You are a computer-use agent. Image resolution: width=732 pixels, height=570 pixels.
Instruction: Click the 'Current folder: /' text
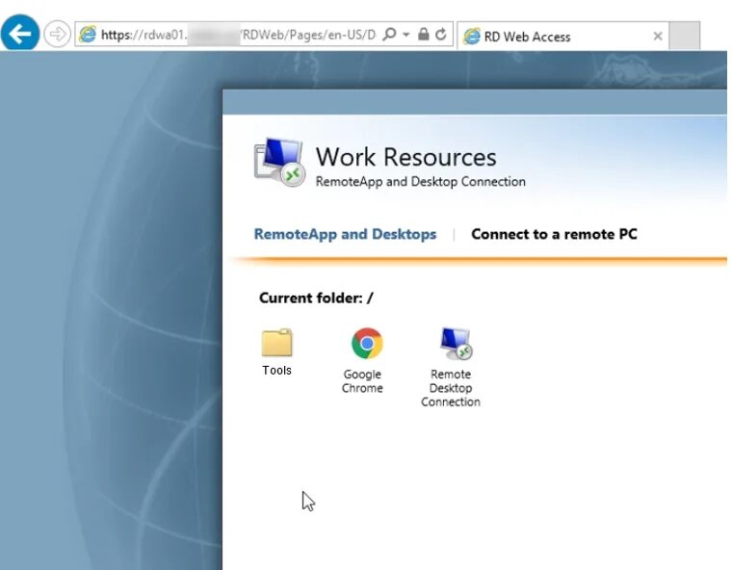[316, 298]
